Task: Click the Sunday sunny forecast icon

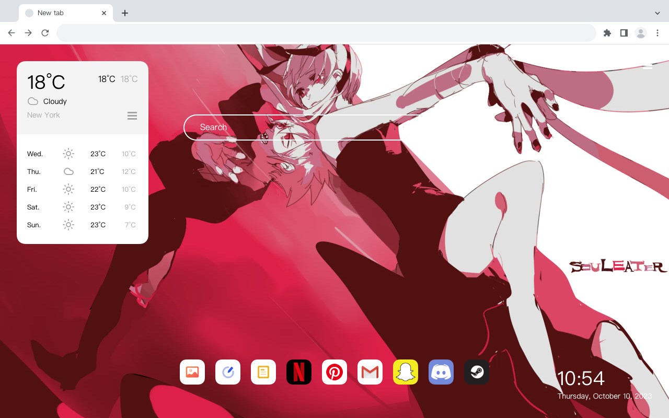Action: [x=68, y=225]
